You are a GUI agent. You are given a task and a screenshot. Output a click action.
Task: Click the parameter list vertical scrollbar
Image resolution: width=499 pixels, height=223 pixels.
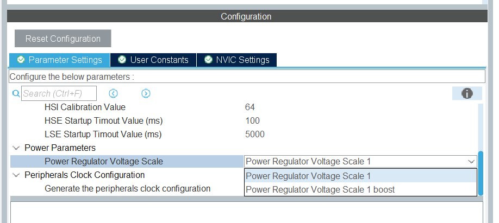click(481, 173)
